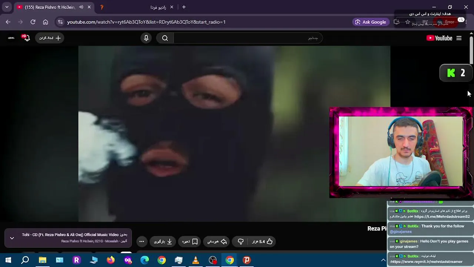The image size is (474, 267).
Task: Launch Firefox from the taskbar
Action: pyautogui.click(x=111, y=260)
